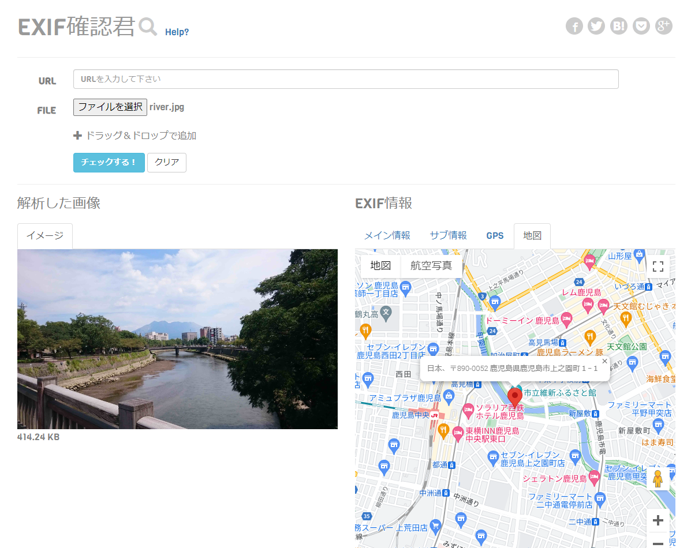Viewport: 691px width, 548px height.
Task: Click the シェラトン鹿児島 hotel marker
Action: 594,477
